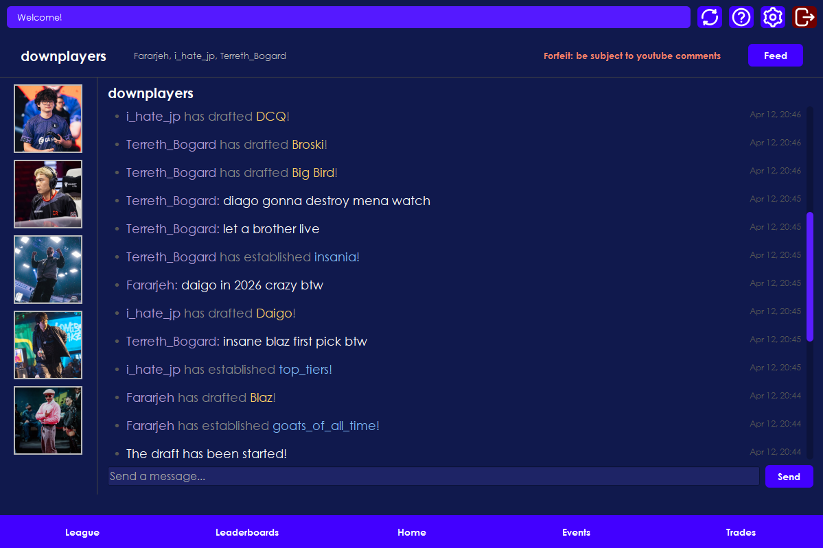Click the message 'diago gonna destroy mena watch'
The height and width of the screenshot is (548, 823).
pyautogui.click(x=327, y=201)
